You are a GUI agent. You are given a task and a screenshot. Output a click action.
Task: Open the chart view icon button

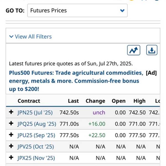pos(134,50)
